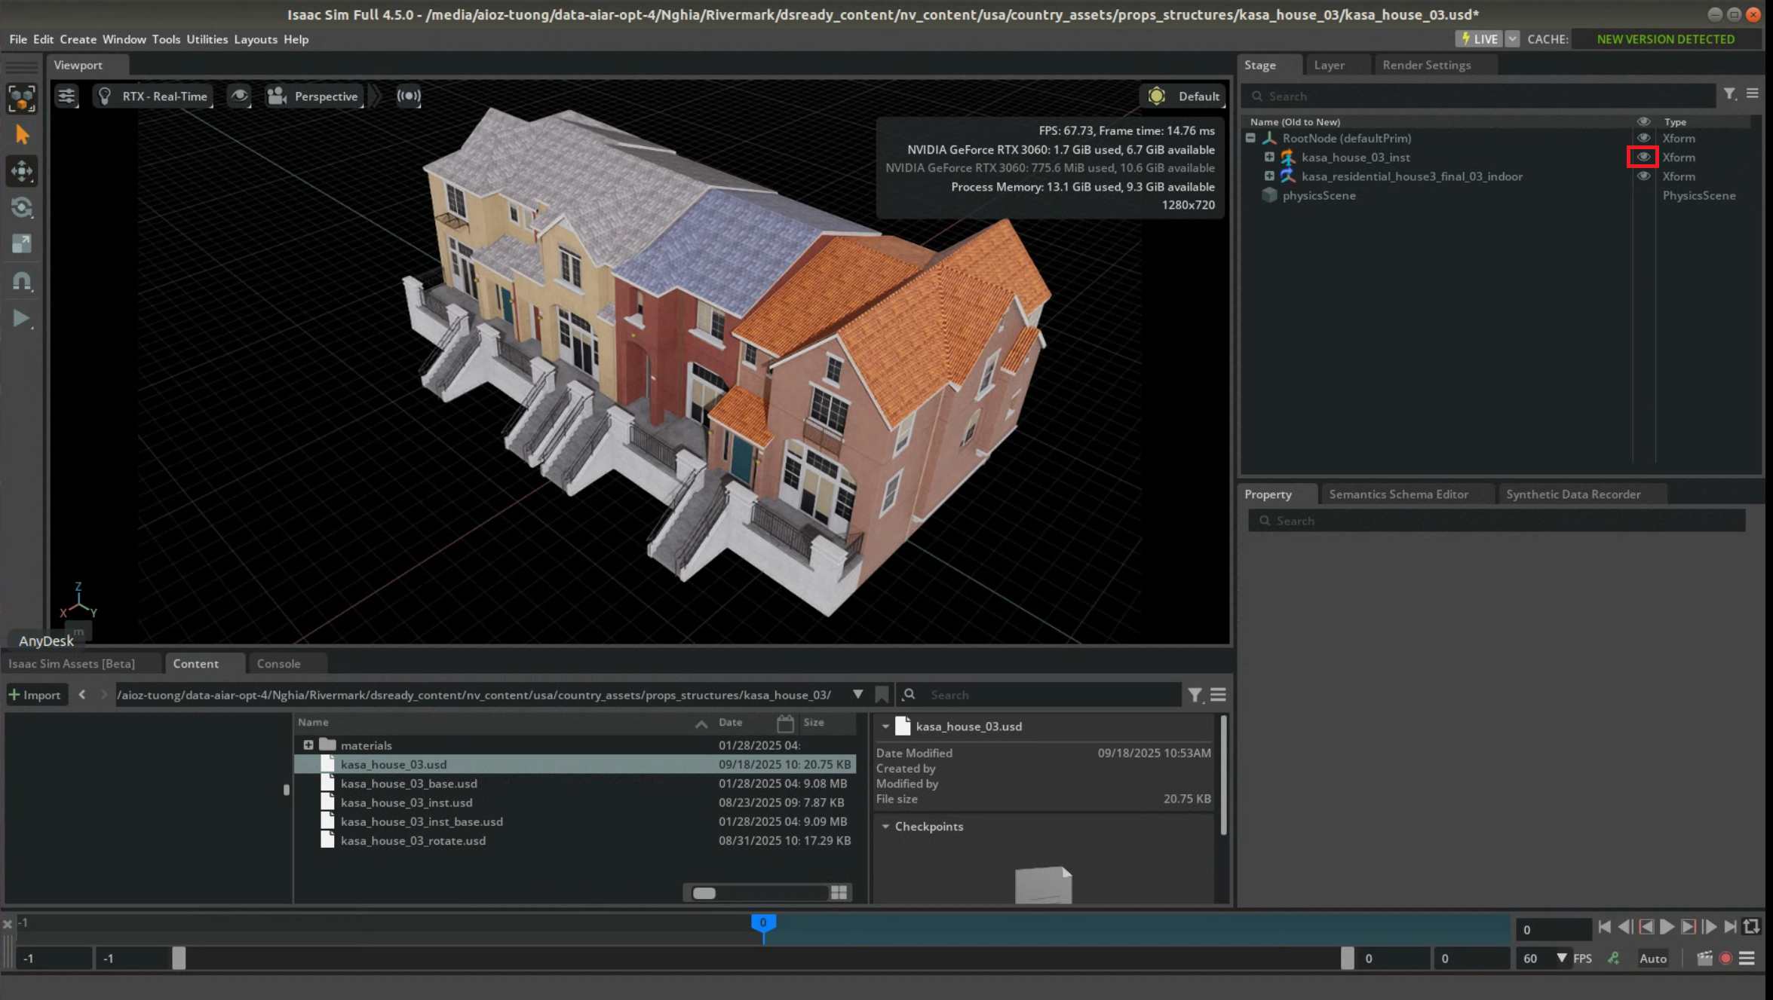Start simulation with left toolbar Play
Screen dimensions: 1773x1000
[x=22, y=319]
